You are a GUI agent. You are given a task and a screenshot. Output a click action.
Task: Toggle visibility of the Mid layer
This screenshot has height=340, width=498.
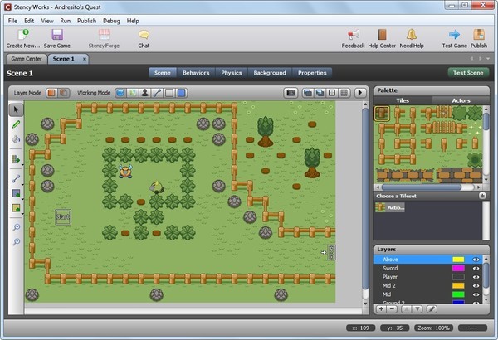coord(476,294)
